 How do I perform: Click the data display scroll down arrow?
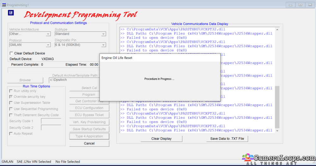[x=277, y=131]
